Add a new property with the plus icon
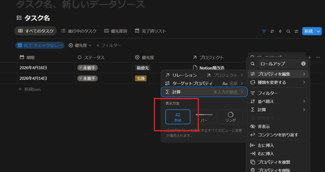The image size is (325, 172). click(x=310, y=57)
